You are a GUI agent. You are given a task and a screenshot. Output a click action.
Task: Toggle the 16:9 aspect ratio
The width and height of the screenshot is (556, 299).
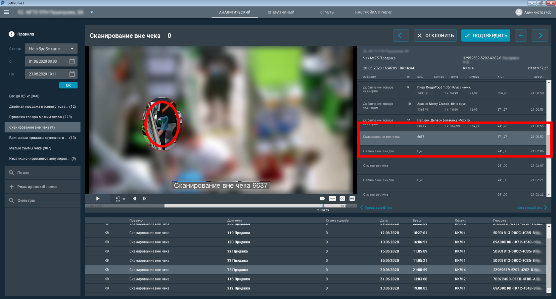[x=332, y=199]
